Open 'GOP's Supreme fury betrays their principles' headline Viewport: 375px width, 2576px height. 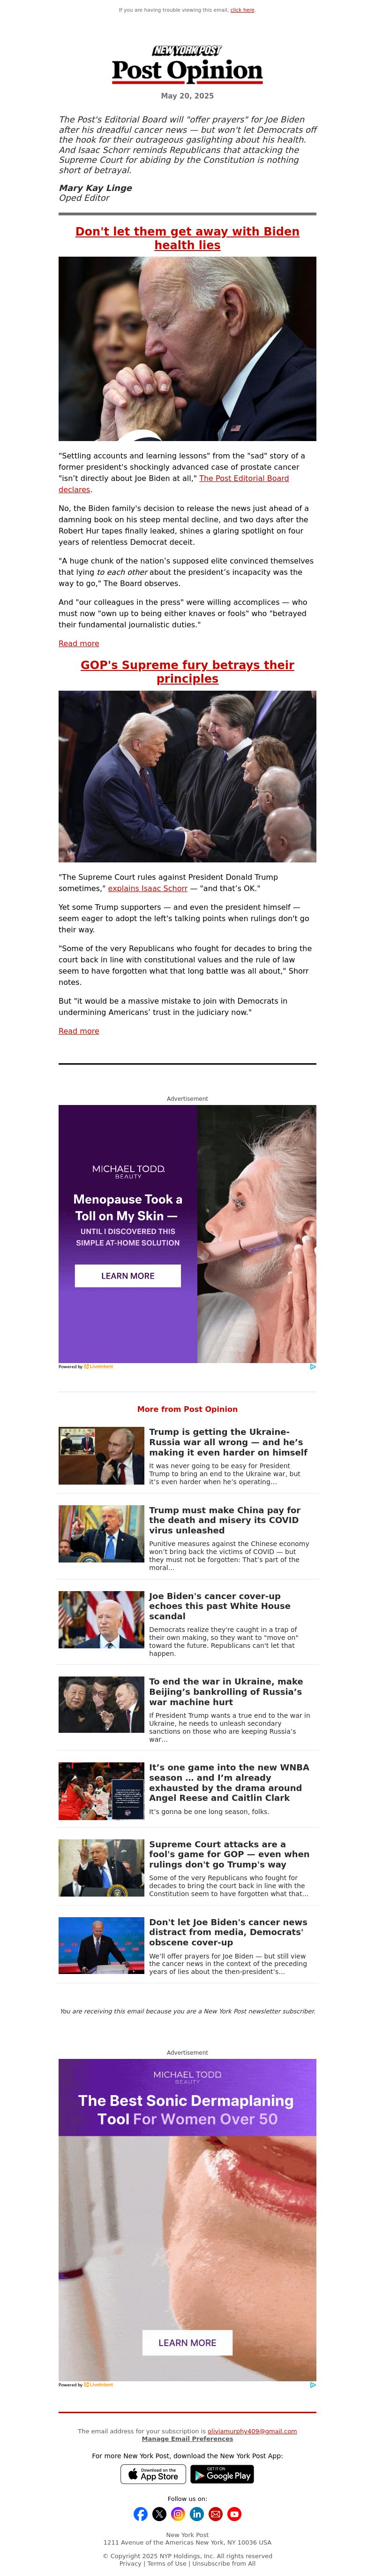pos(187,671)
